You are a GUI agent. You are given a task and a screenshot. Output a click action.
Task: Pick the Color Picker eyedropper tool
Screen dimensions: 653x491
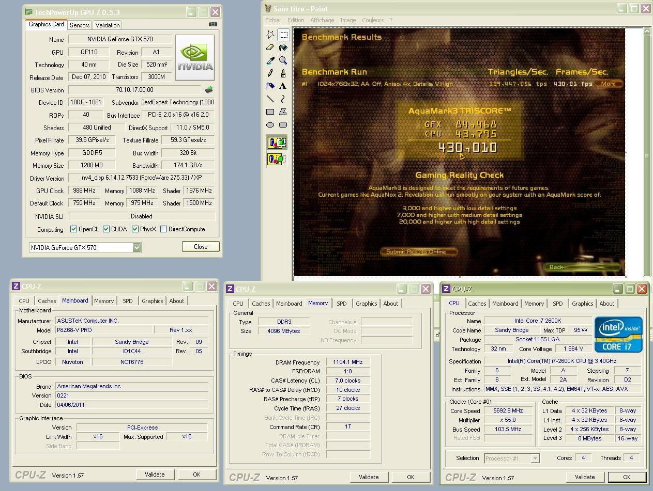coord(270,60)
